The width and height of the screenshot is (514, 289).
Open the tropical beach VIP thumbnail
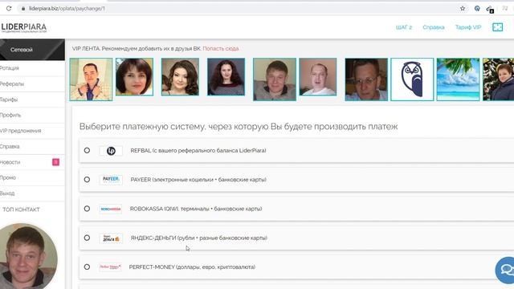458,79
